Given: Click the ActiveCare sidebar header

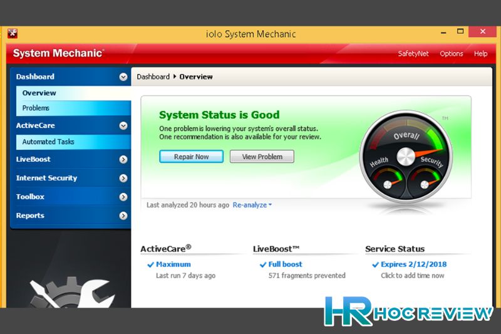Looking at the screenshot, I should [36, 125].
